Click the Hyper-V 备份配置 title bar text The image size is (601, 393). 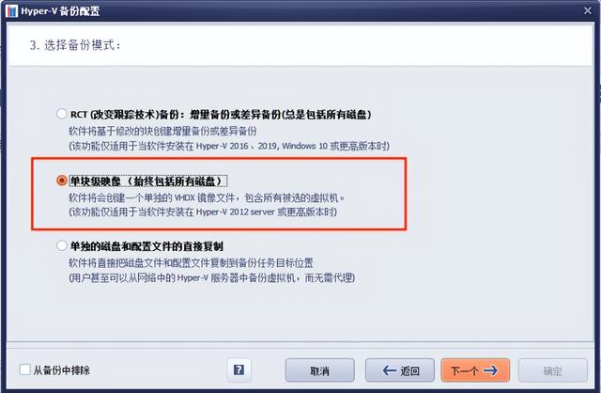60,10
